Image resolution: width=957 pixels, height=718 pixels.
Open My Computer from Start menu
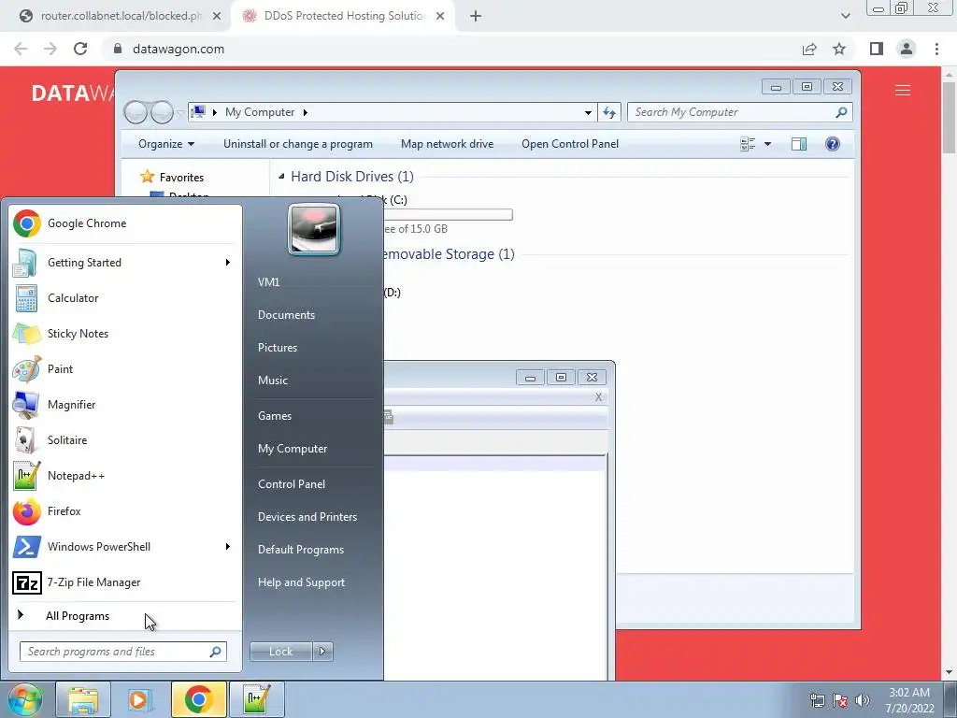pos(293,449)
